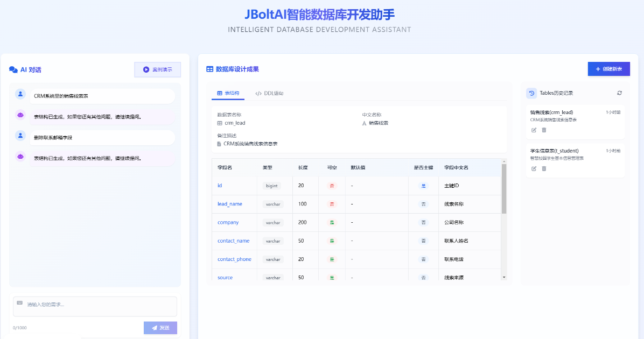The width and height of the screenshot is (644, 339).
Task: Open the 学生信息表(t_student) history record
Action: pos(575,160)
